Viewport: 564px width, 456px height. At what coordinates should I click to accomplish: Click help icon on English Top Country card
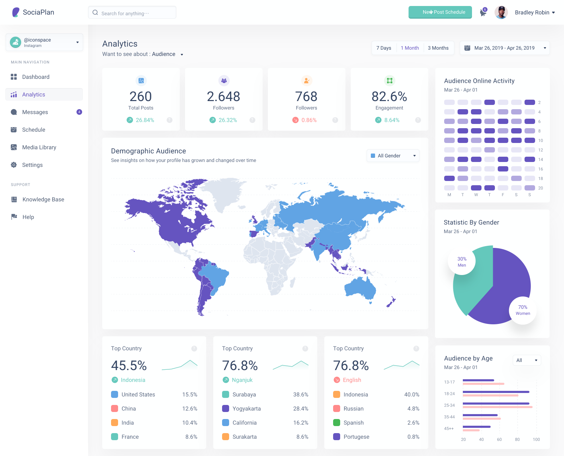tap(416, 349)
